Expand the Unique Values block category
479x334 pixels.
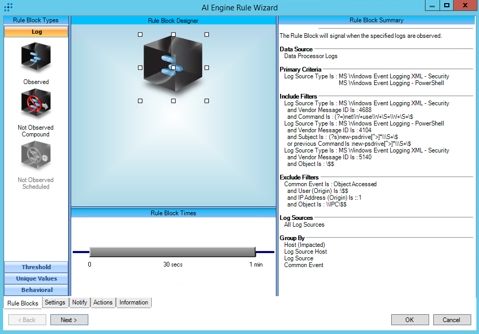coord(36,279)
